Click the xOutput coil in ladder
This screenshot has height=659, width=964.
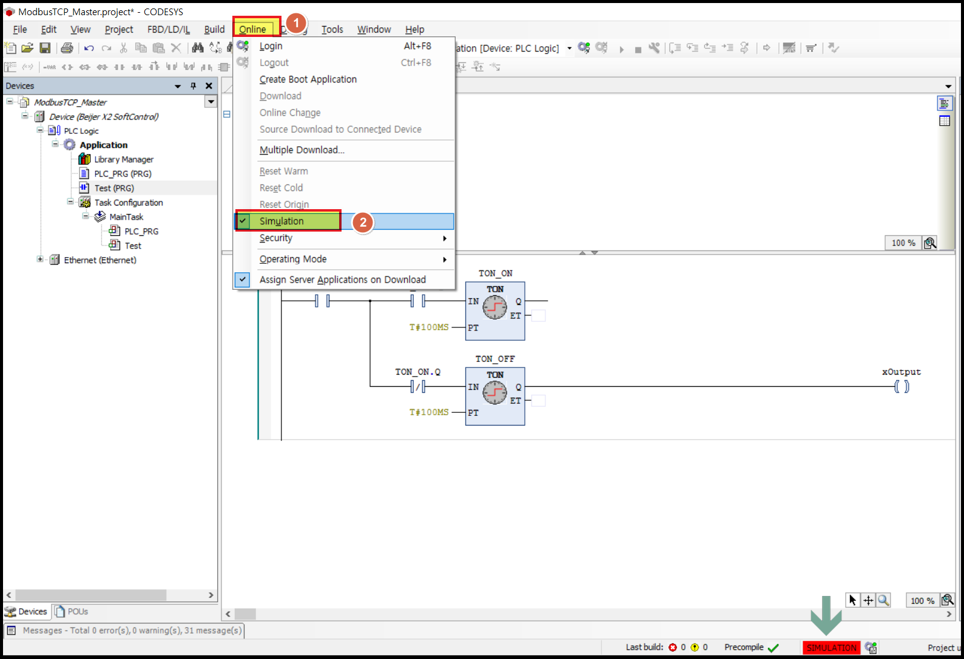point(902,386)
